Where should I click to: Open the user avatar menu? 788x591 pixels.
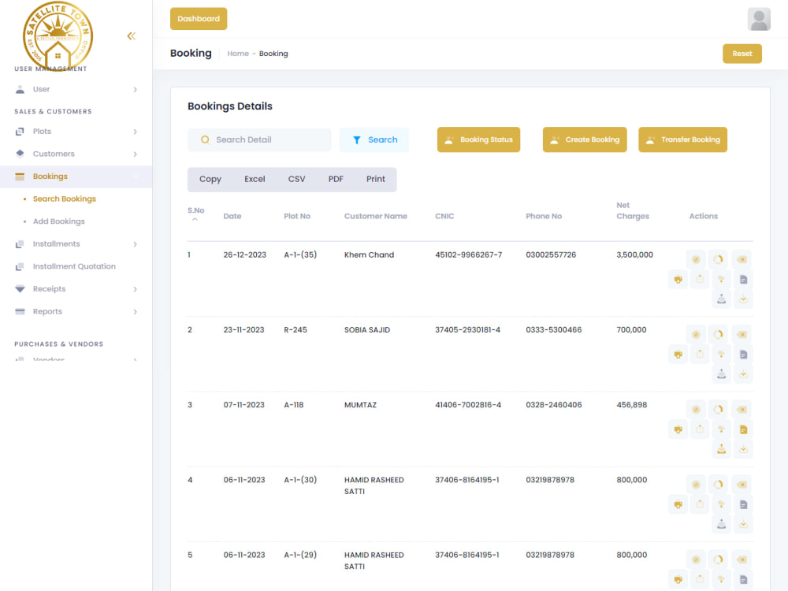[x=759, y=19]
